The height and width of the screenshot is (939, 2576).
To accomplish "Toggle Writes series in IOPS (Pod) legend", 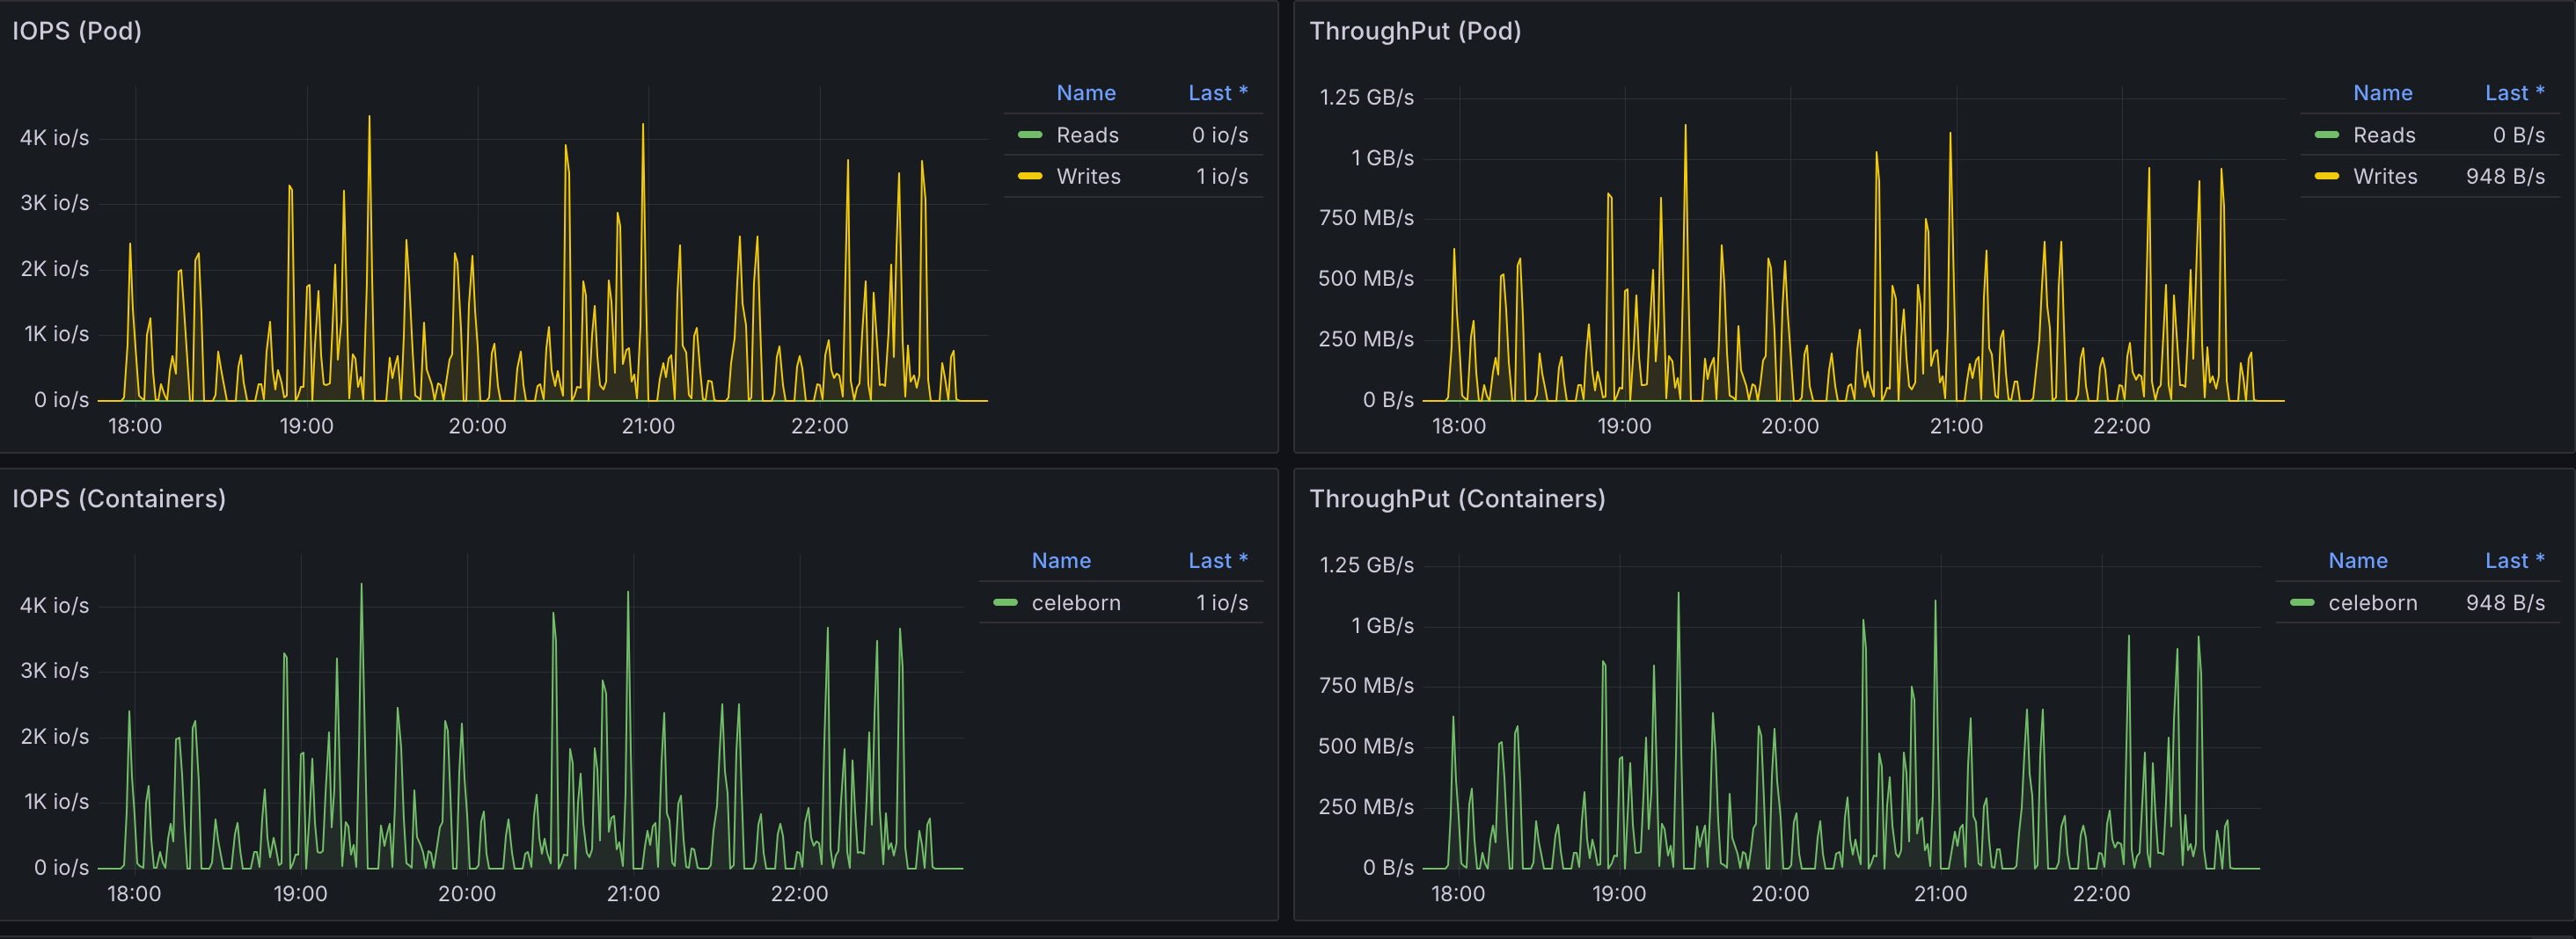I will point(1087,177).
